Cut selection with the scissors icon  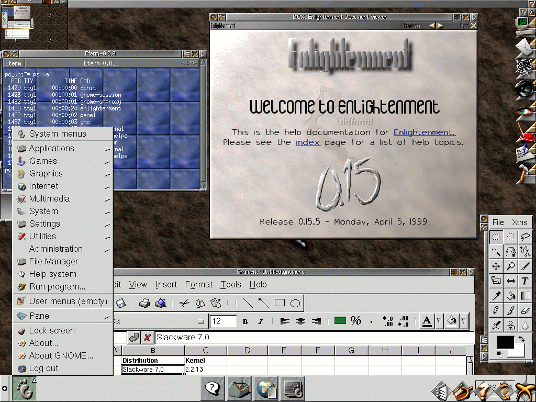coord(184,303)
